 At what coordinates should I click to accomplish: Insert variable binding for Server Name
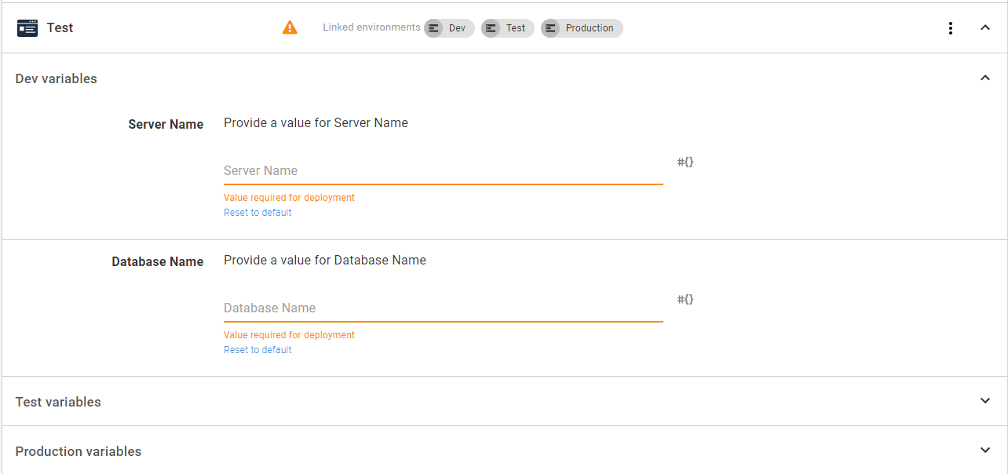click(685, 162)
